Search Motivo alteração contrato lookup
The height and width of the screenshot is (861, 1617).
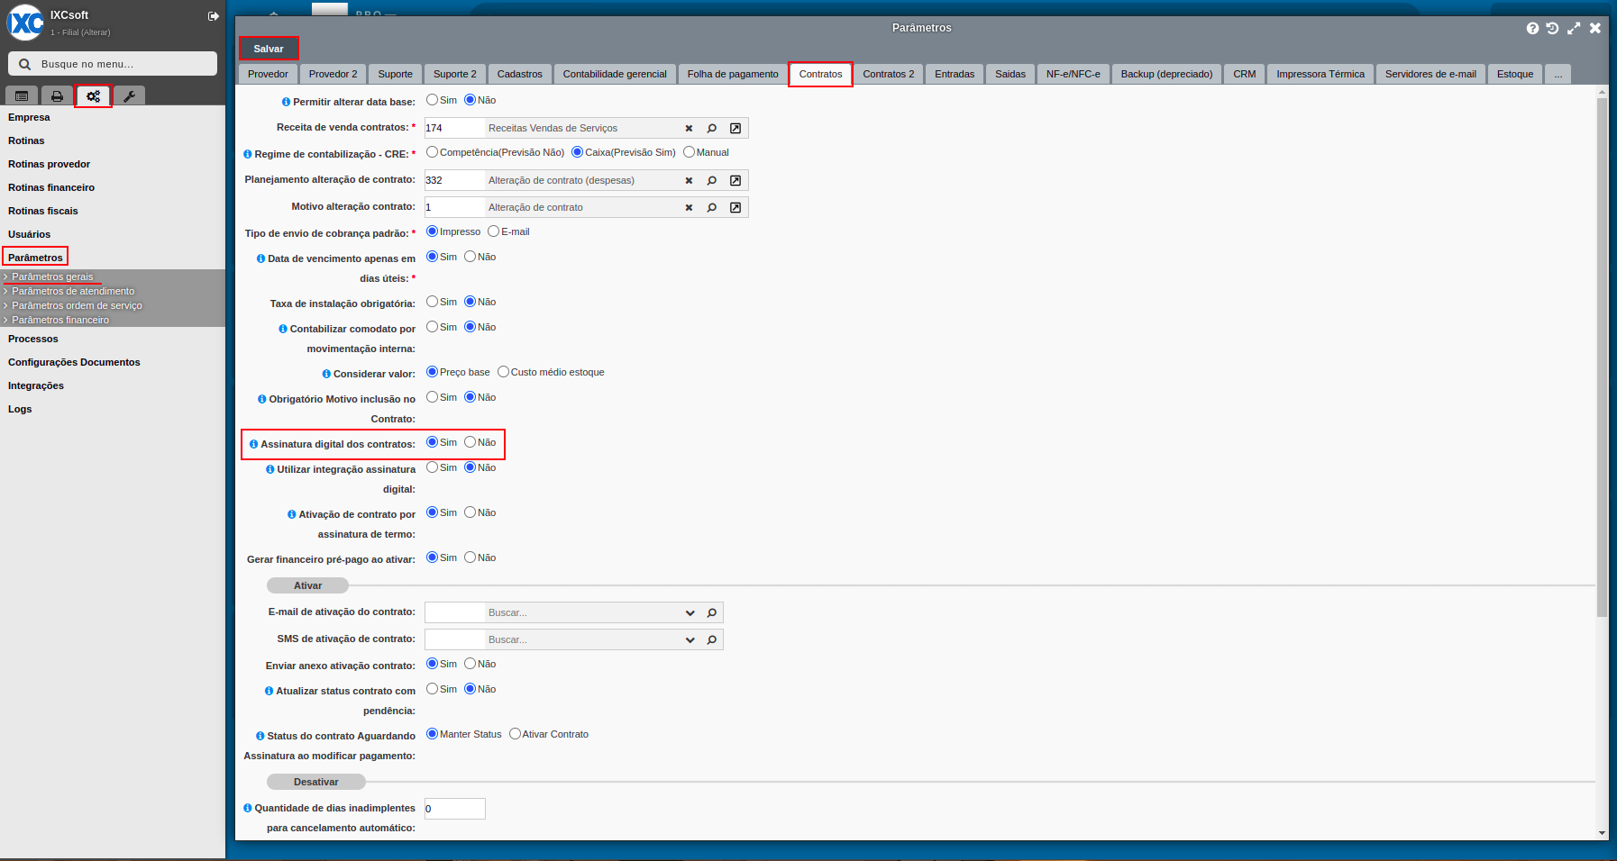click(712, 208)
